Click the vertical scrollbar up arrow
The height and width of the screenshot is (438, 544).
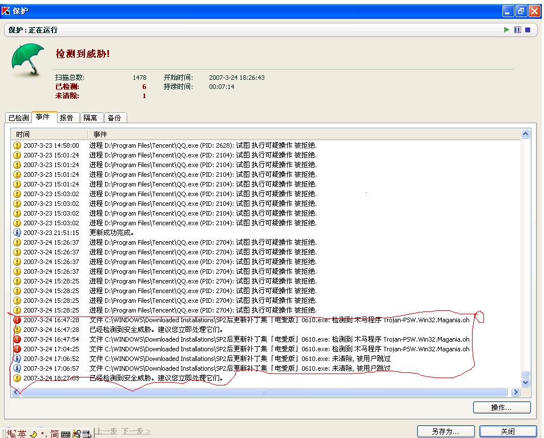(525, 134)
